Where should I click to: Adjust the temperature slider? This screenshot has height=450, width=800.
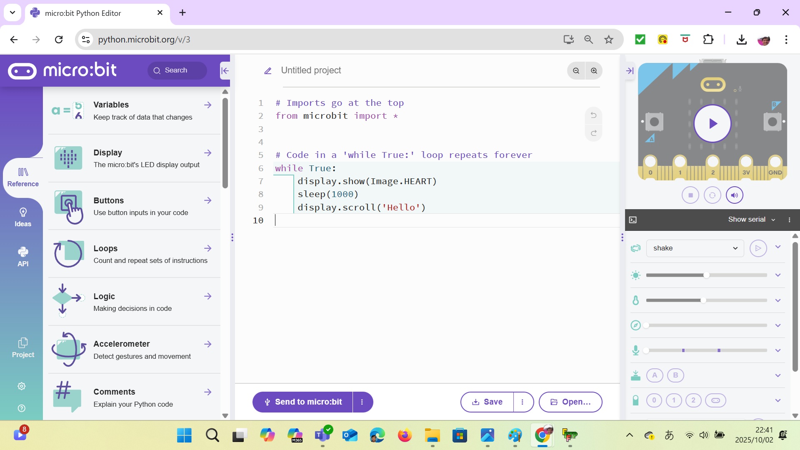(703, 300)
